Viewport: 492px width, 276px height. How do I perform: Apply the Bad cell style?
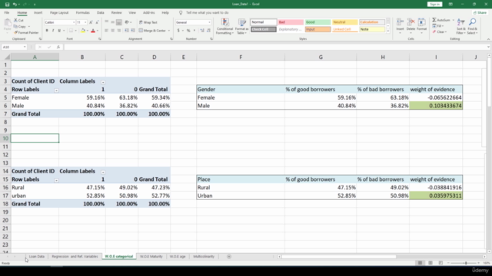pyautogui.click(x=291, y=22)
